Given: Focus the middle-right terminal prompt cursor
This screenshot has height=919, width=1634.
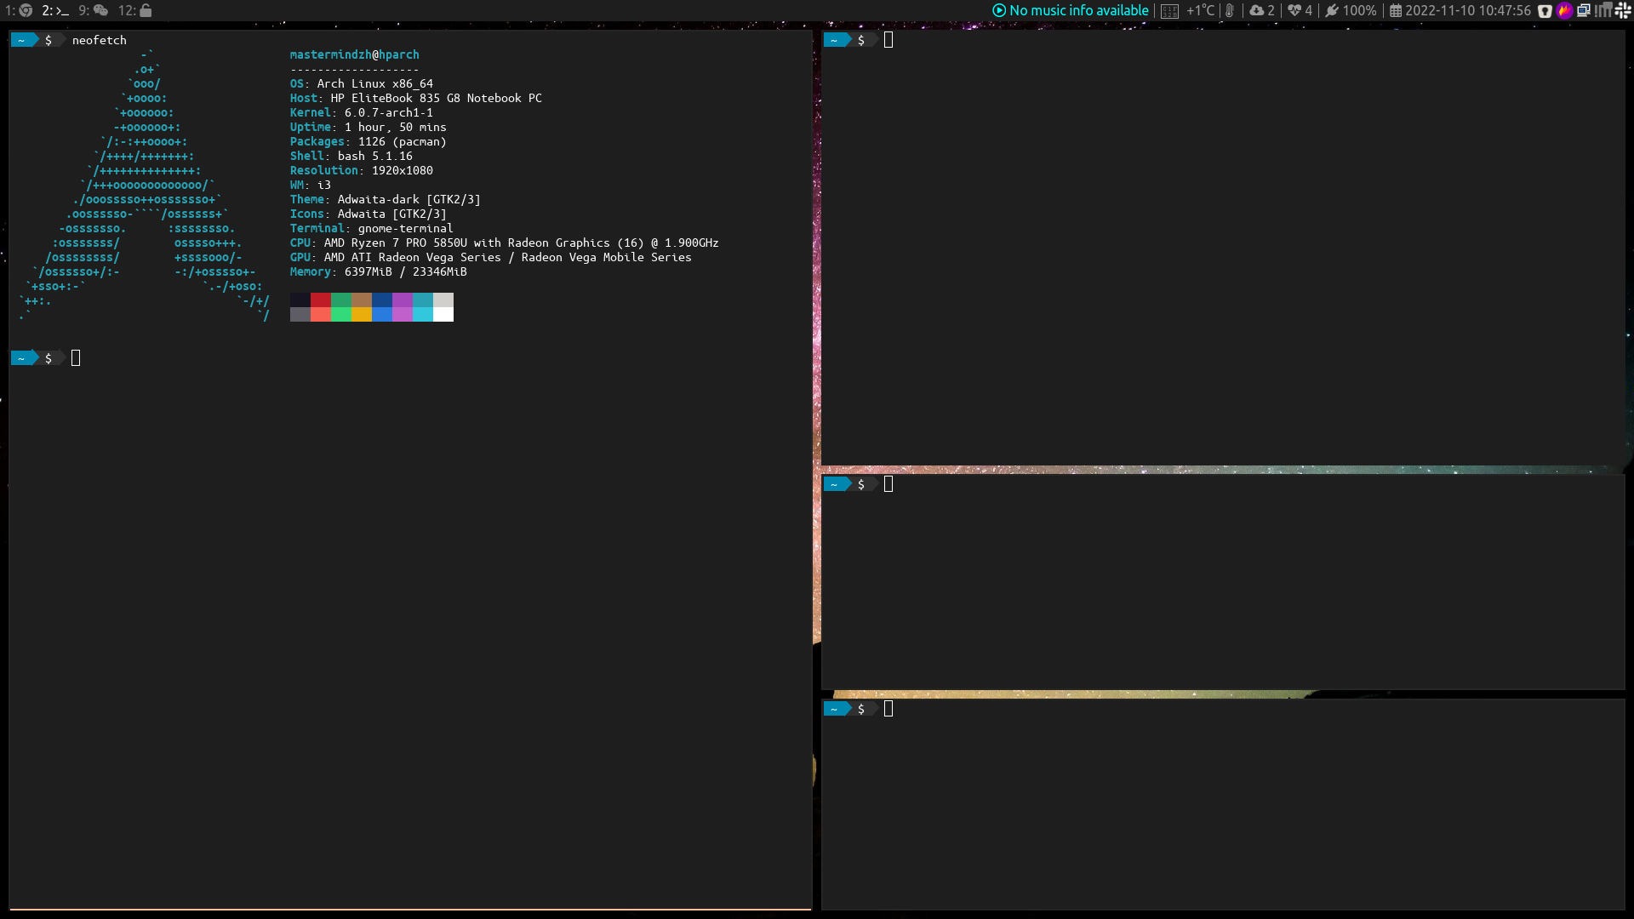Looking at the screenshot, I should tap(888, 484).
